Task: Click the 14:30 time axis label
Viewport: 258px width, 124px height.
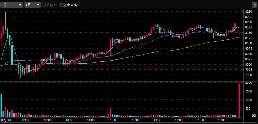Action: [200, 120]
